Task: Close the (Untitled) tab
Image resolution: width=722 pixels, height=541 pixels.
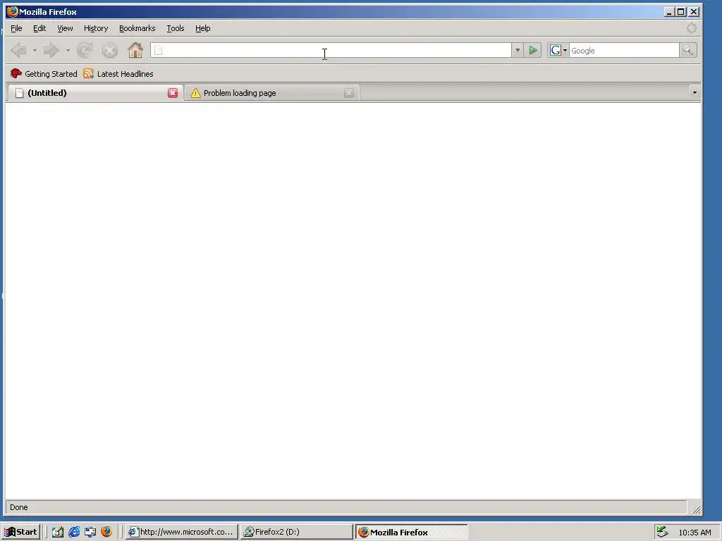Action: (173, 93)
